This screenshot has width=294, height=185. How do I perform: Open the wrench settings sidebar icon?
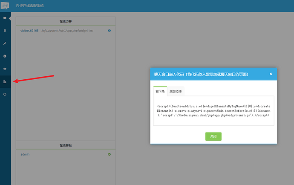(5, 43)
